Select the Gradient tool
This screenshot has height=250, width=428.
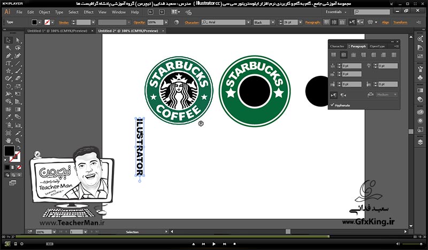tap(18, 110)
